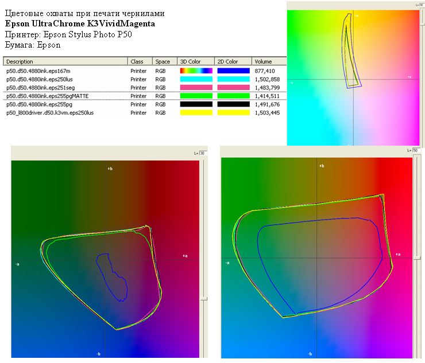Click the volume value 877,410

point(265,71)
